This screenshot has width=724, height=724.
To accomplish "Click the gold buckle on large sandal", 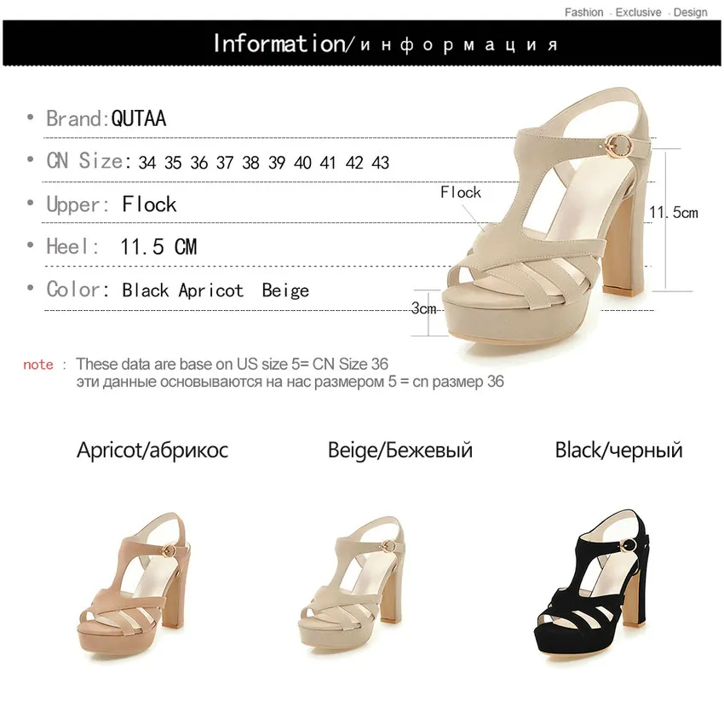I will [618, 147].
